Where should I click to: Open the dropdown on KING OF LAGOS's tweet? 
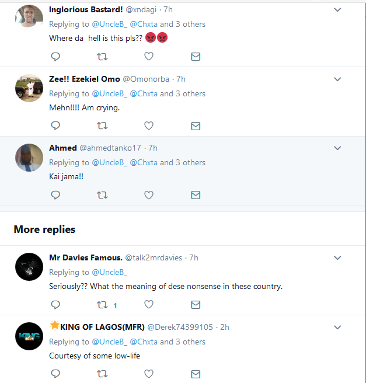(337, 327)
